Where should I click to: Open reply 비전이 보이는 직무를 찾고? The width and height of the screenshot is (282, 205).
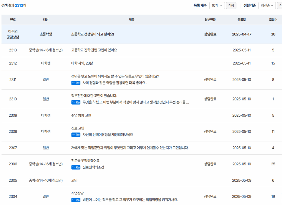click(x=130, y=200)
